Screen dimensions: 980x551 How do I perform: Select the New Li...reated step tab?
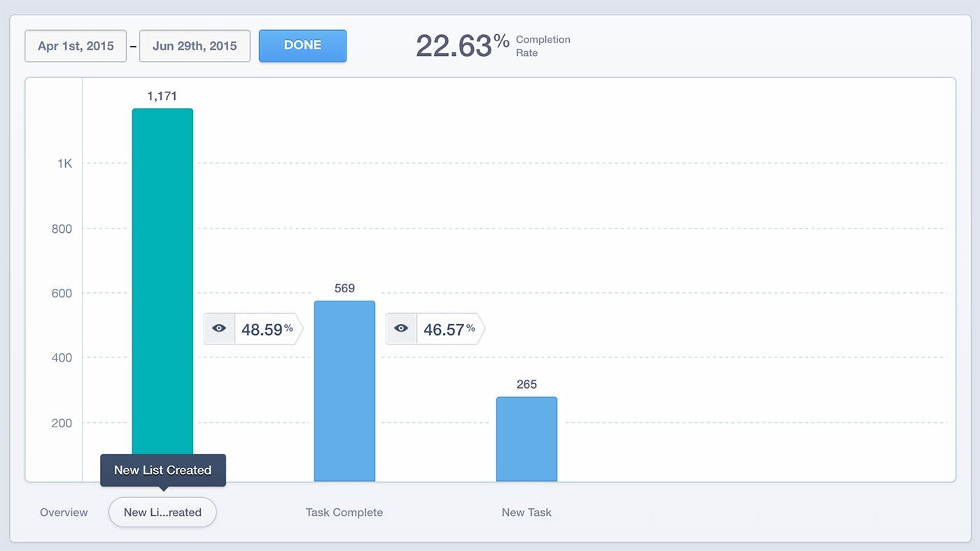[162, 513]
